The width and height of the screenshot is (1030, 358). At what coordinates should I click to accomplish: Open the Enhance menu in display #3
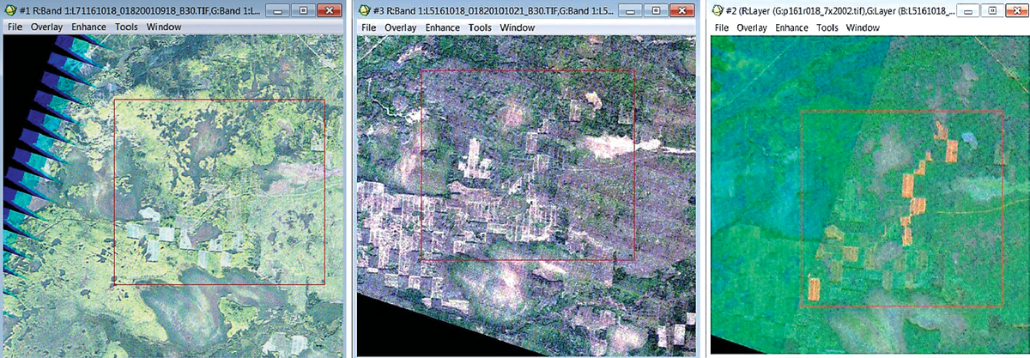pos(443,27)
